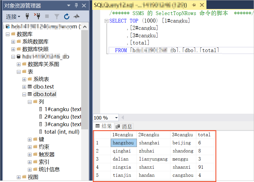Select the total (int, null) column node
The width and height of the screenshot is (254, 182).
[x=62, y=132]
